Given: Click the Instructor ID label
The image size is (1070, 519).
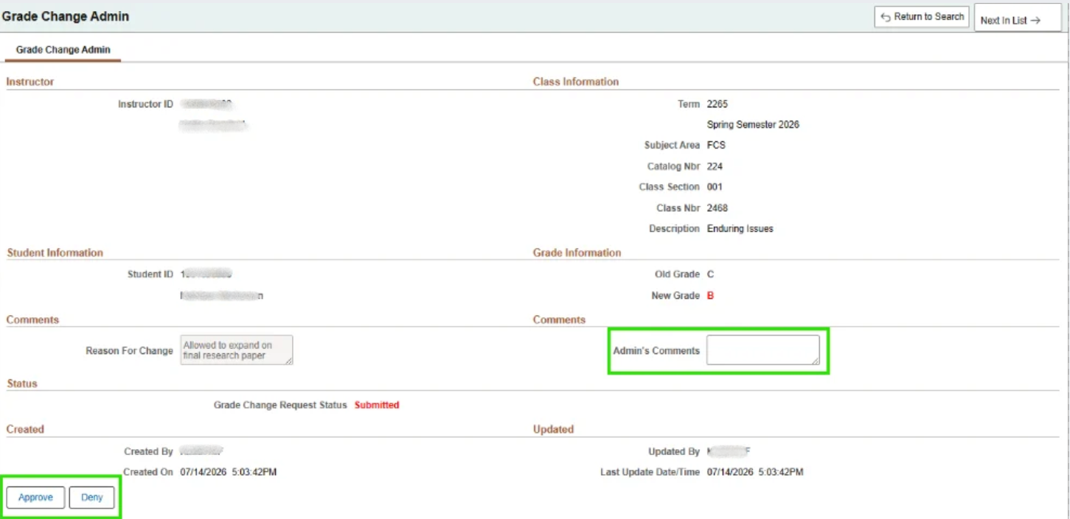Looking at the screenshot, I should click(x=145, y=105).
